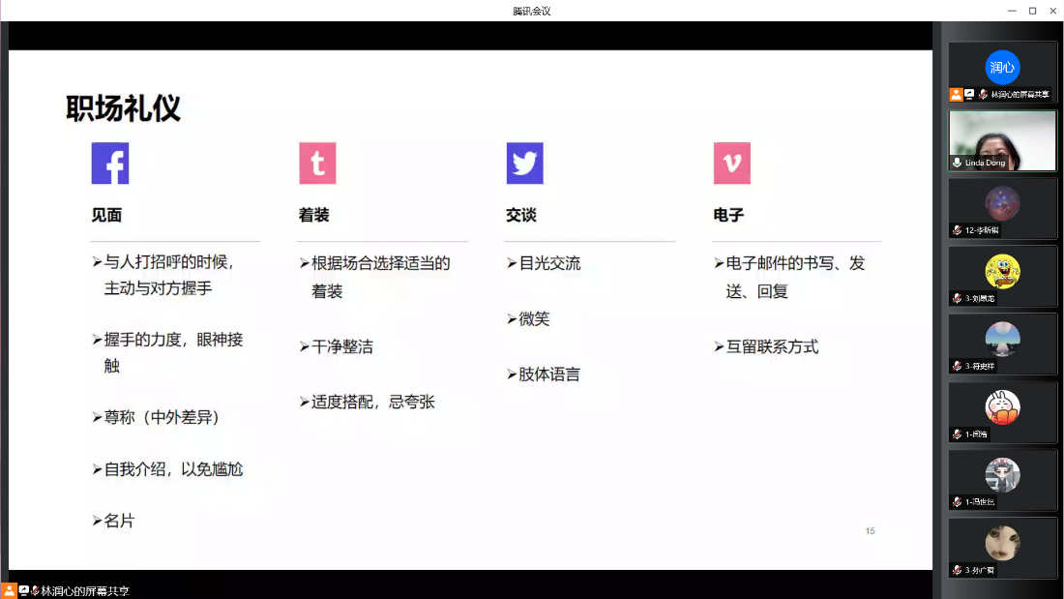Click the cat avatar of 3-孙广窗
The image size is (1064, 599).
[x=1002, y=543]
